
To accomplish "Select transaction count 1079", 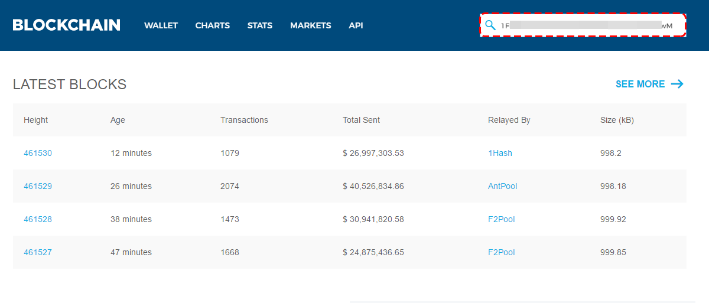I will pos(230,153).
